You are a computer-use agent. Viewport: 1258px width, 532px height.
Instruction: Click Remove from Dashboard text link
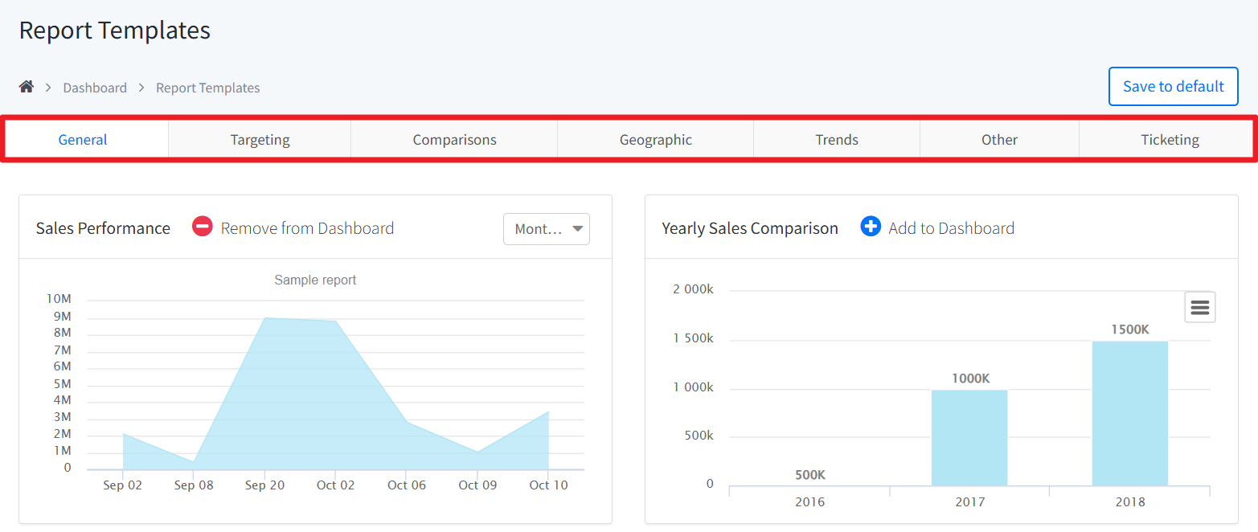tap(307, 228)
